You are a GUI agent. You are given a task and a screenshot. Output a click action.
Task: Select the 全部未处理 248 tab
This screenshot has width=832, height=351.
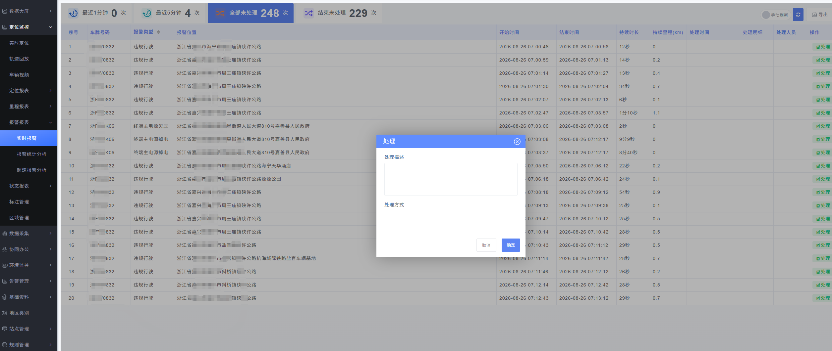(x=250, y=13)
